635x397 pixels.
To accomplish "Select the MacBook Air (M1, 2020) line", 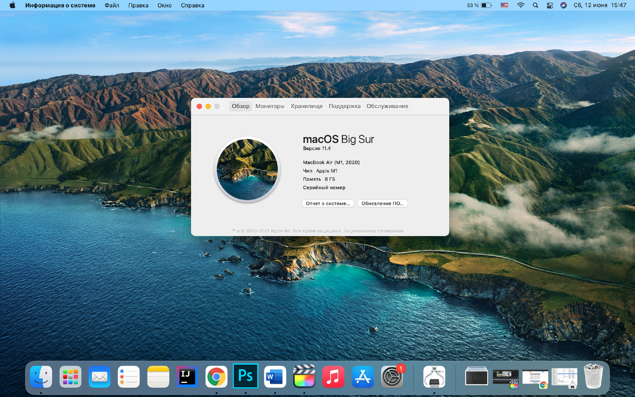I will (331, 163).
